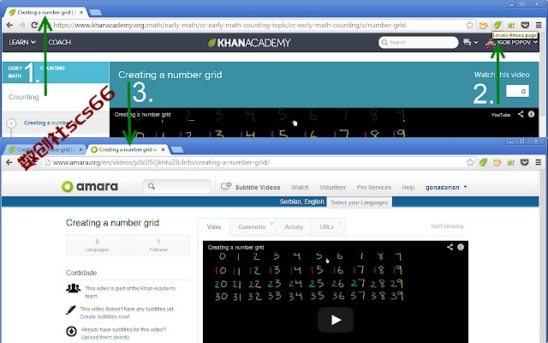
Task: Open new tab in Amara window
Action: coord(177,150)
